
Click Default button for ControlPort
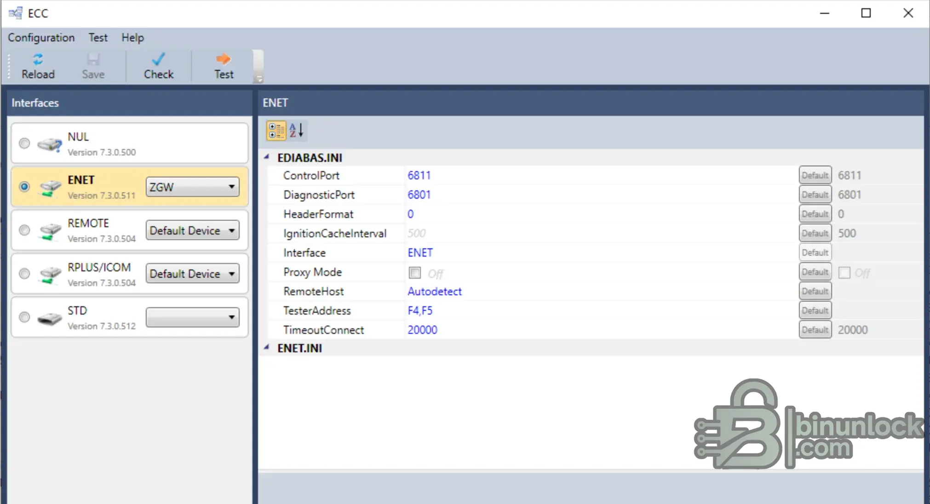815,175
